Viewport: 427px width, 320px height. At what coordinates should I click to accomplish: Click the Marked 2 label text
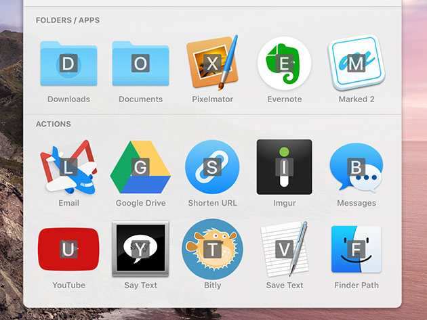tap(357, 99)
